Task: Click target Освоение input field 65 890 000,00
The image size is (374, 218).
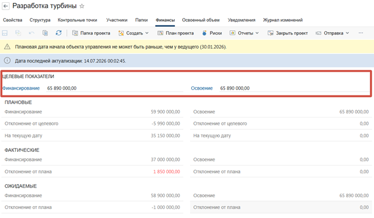Action: click(x=294, y=88)
